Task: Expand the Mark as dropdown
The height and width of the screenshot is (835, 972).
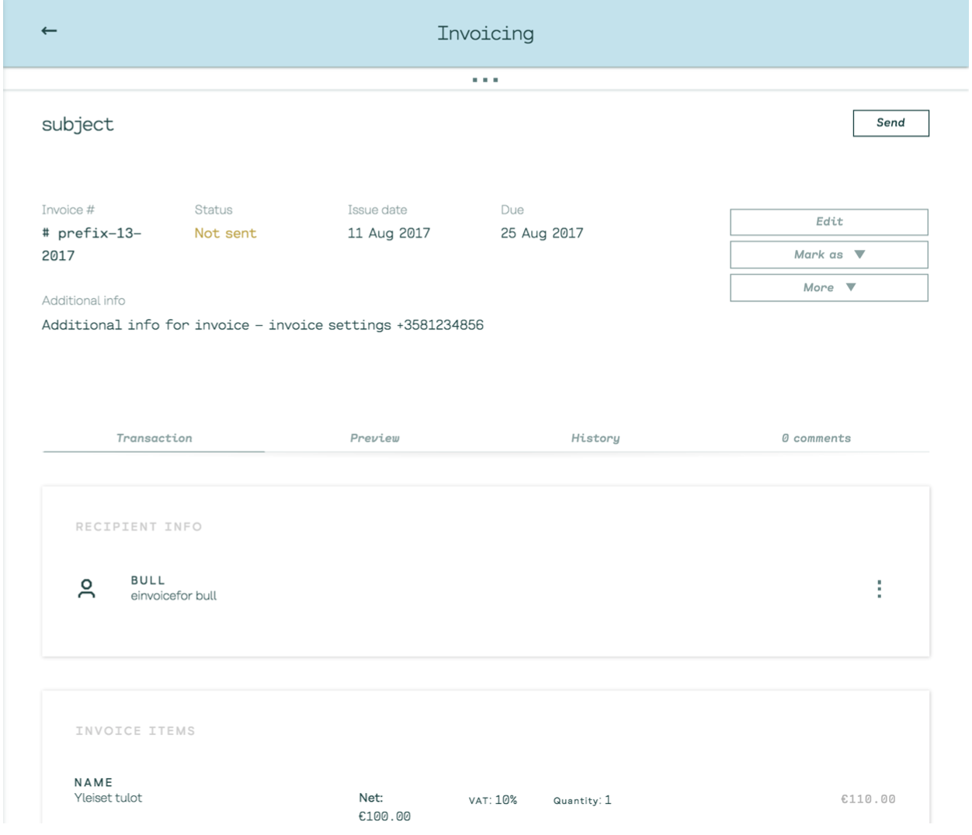Action: (x=828, y=255)
